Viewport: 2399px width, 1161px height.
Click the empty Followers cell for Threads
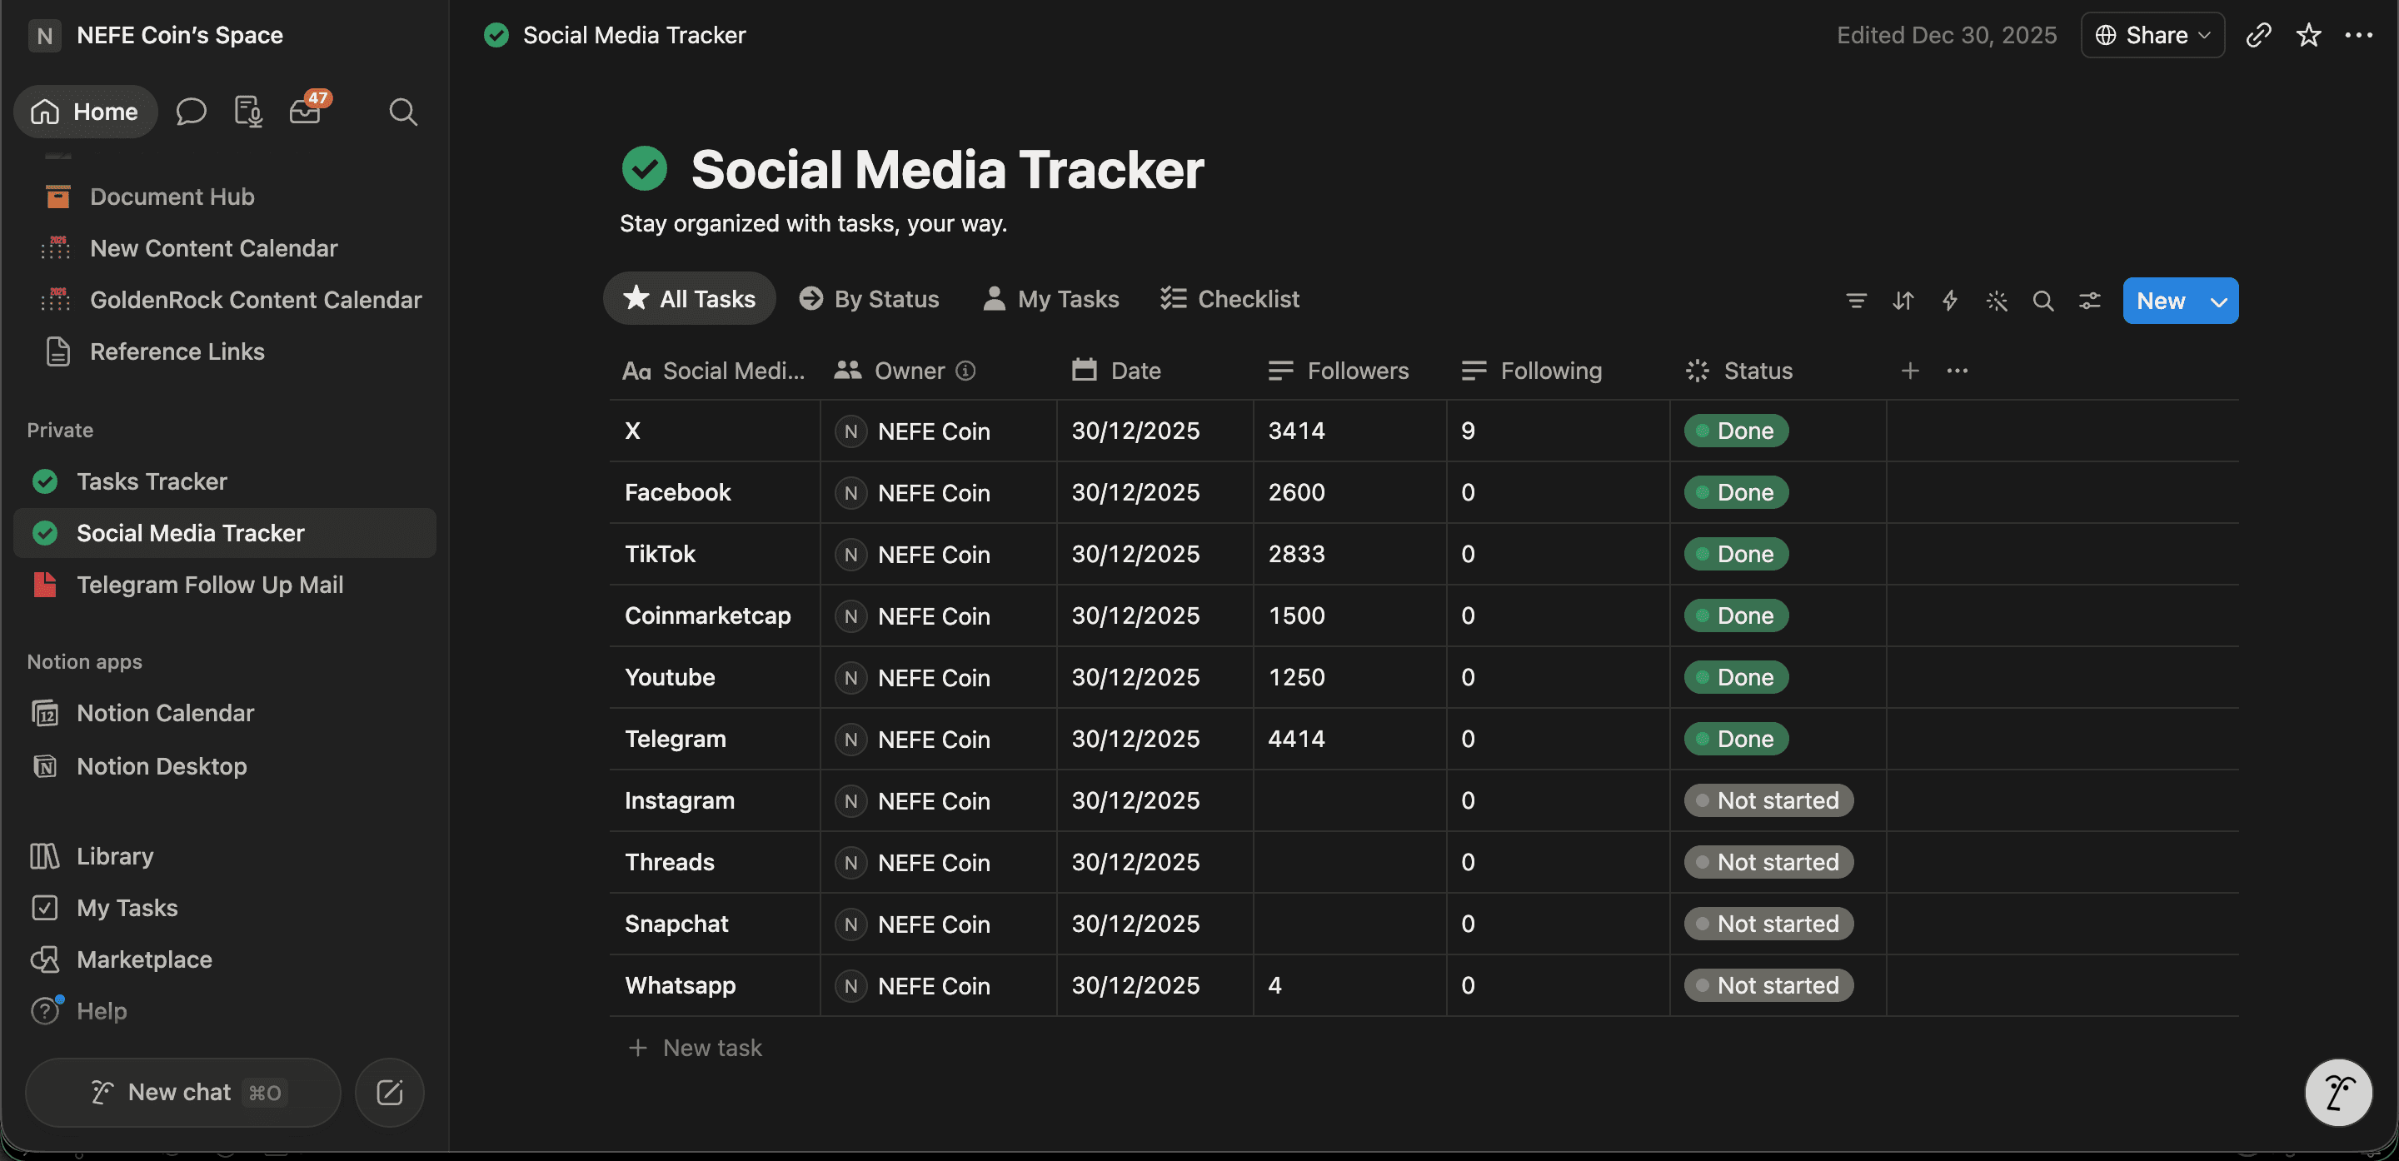1349,862
